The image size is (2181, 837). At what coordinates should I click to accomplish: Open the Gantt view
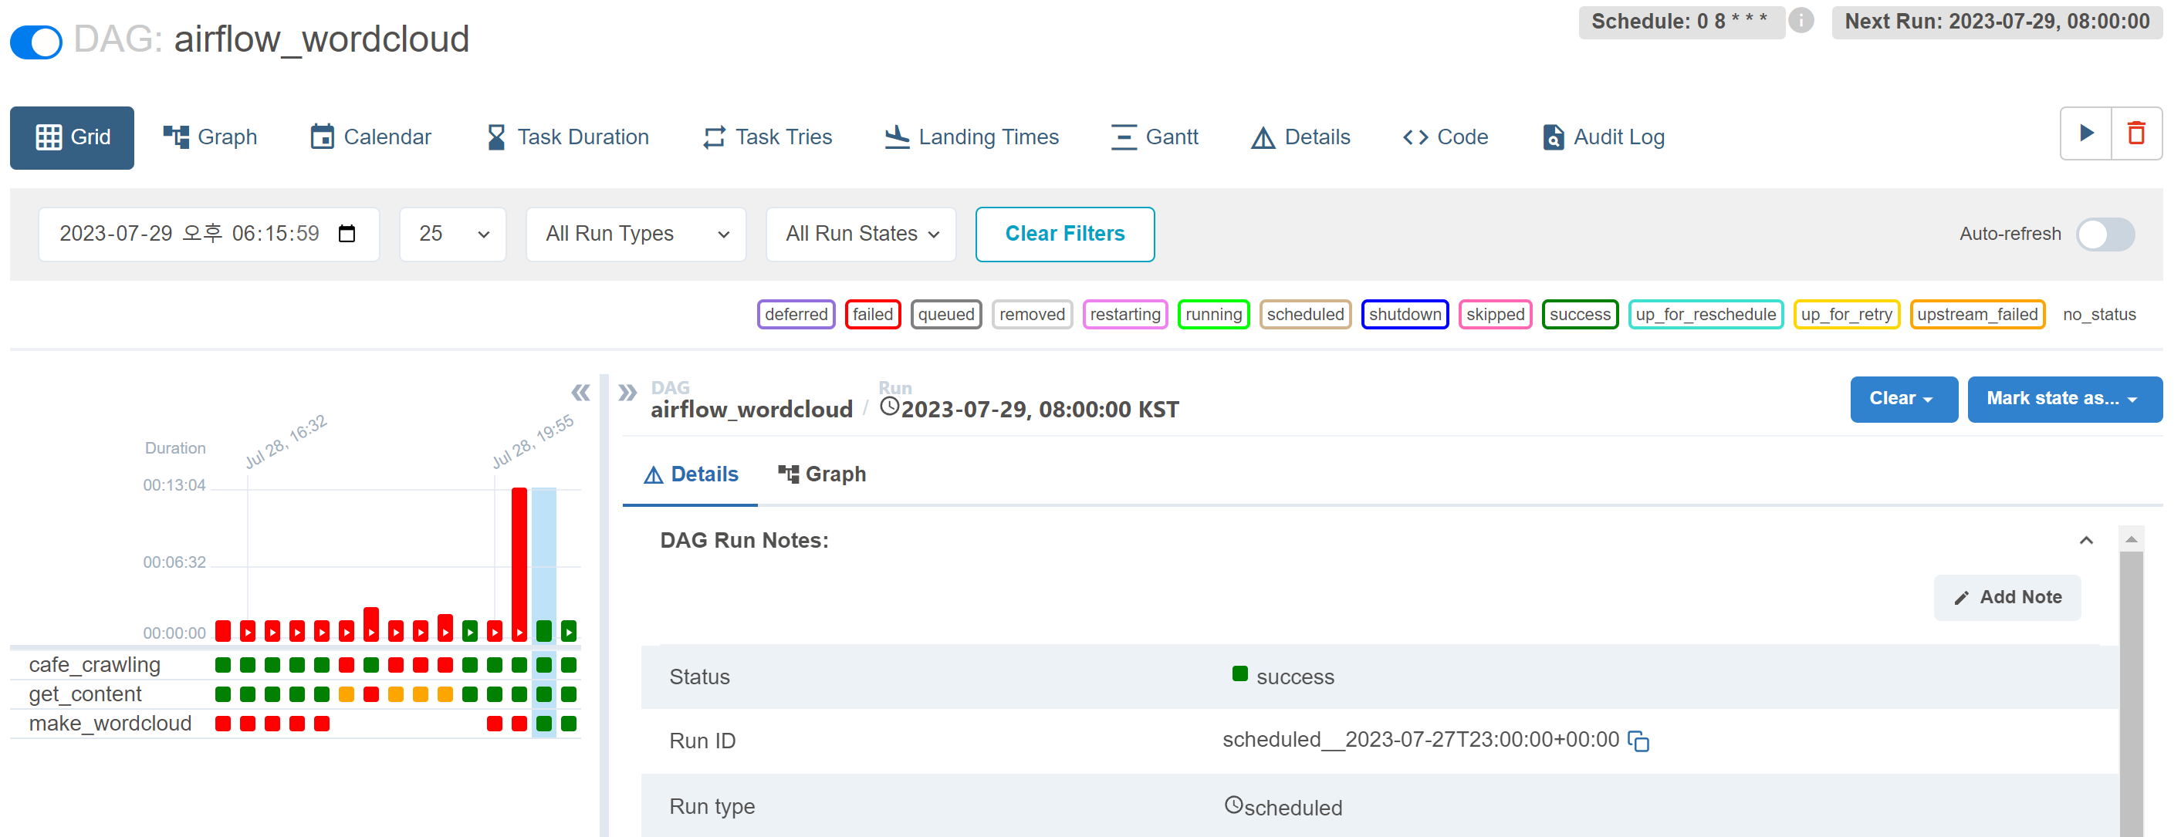(x=1154, y=137)
